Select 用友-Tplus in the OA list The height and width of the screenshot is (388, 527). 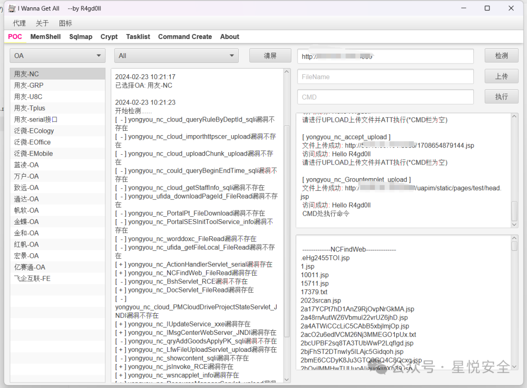pyautogui.click(x=58, y=108)
